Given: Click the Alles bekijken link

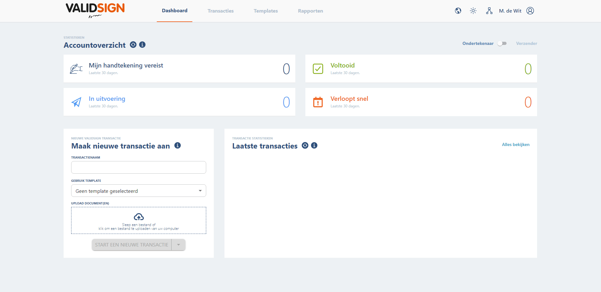Looking at the screenshot, I should (x=516, y=144).
